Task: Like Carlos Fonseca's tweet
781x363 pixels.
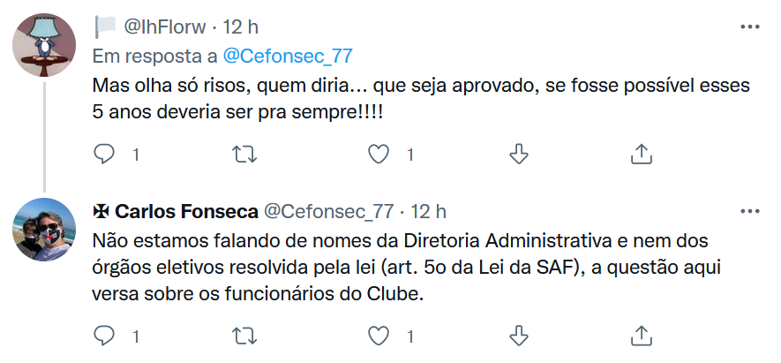Action: coord(379,336)
